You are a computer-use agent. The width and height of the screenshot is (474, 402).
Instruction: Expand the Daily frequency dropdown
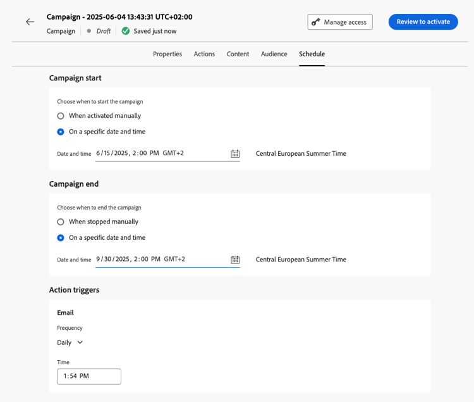[70, 342]
